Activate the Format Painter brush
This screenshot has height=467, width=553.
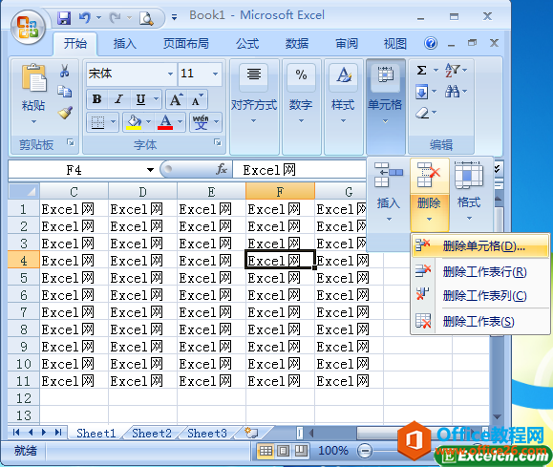(x=65, y=113)
